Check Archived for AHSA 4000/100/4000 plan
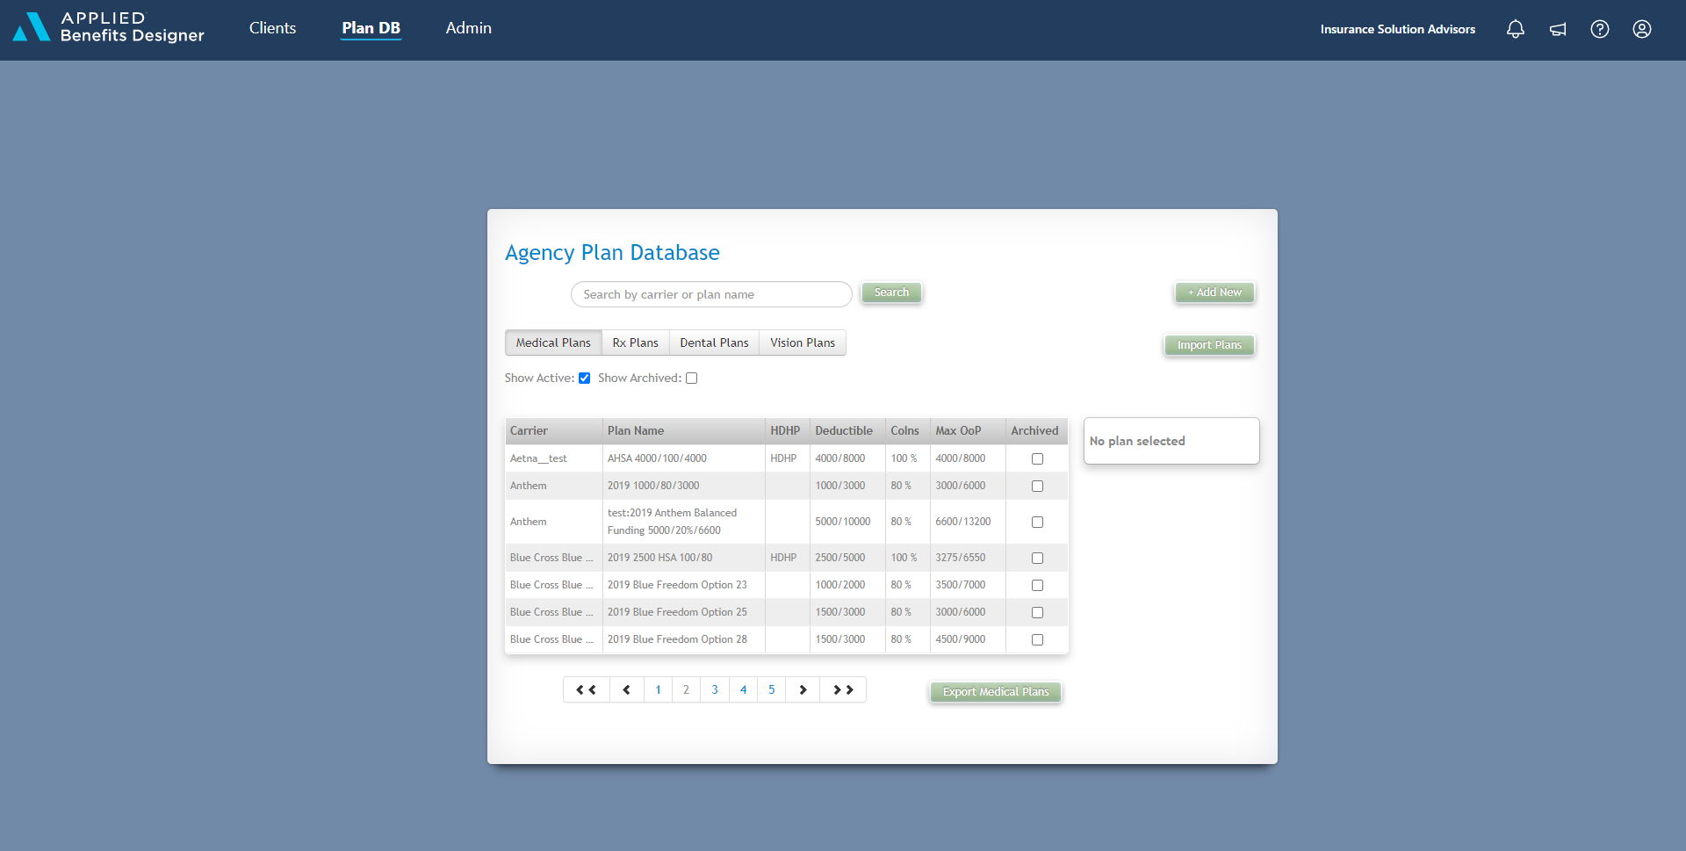Viewport: 1686px width, 851px height. 1037,458
